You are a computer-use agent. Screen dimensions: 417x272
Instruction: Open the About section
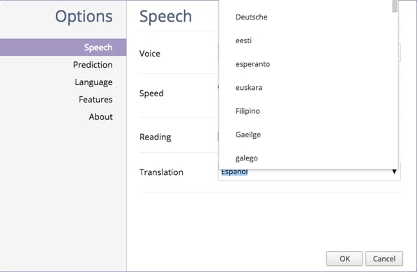pos(100,116)
